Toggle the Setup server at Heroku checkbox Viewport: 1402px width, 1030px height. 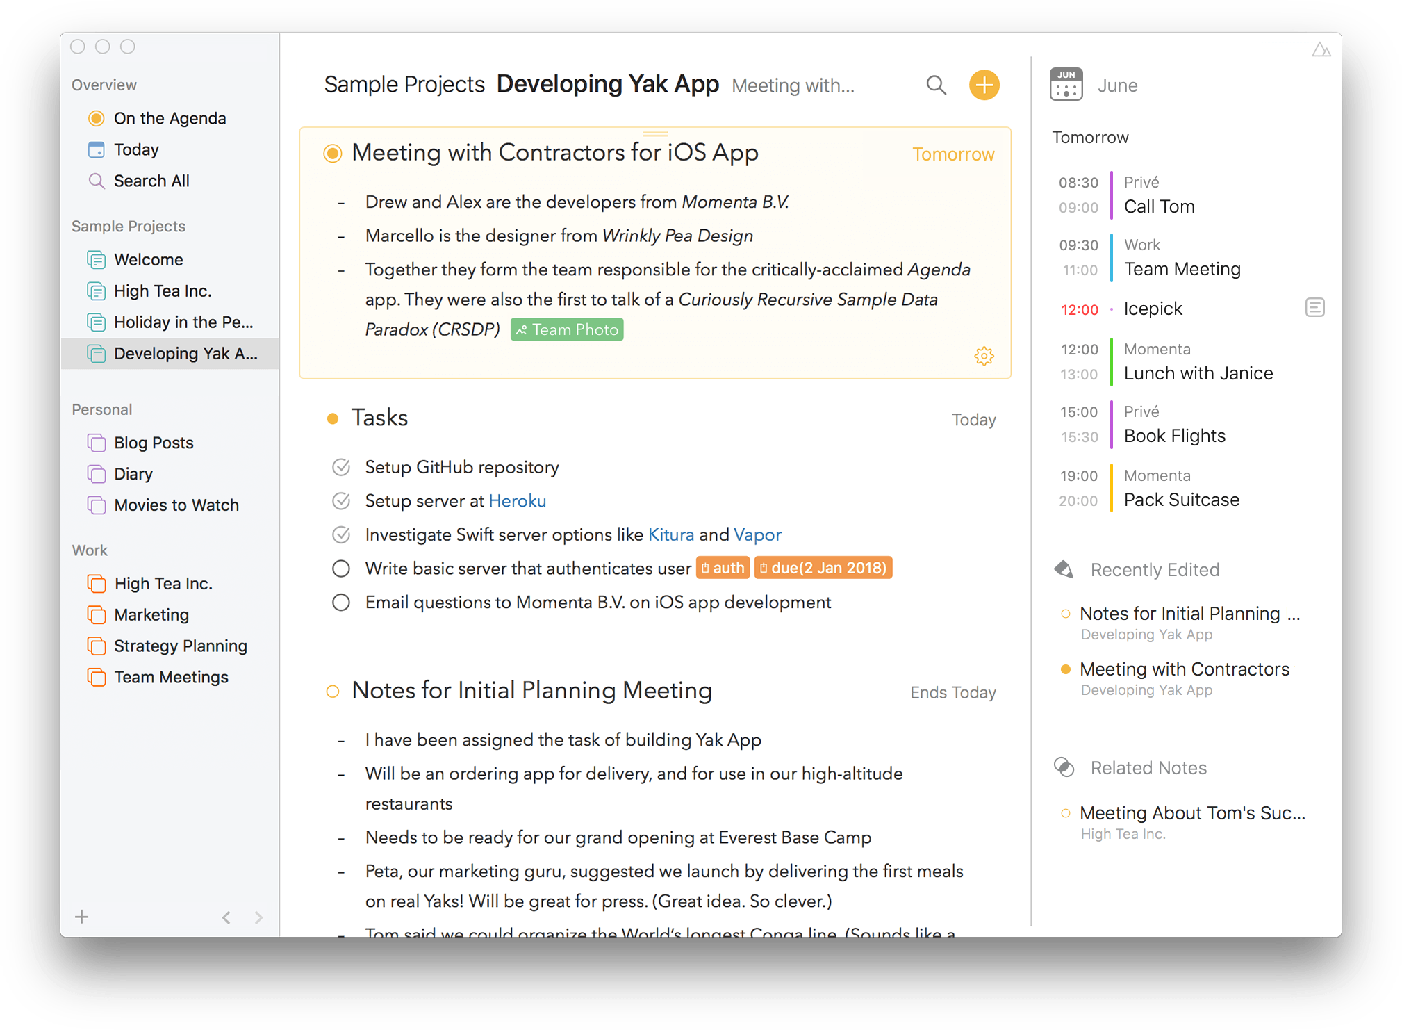click(x=340, y=501)
